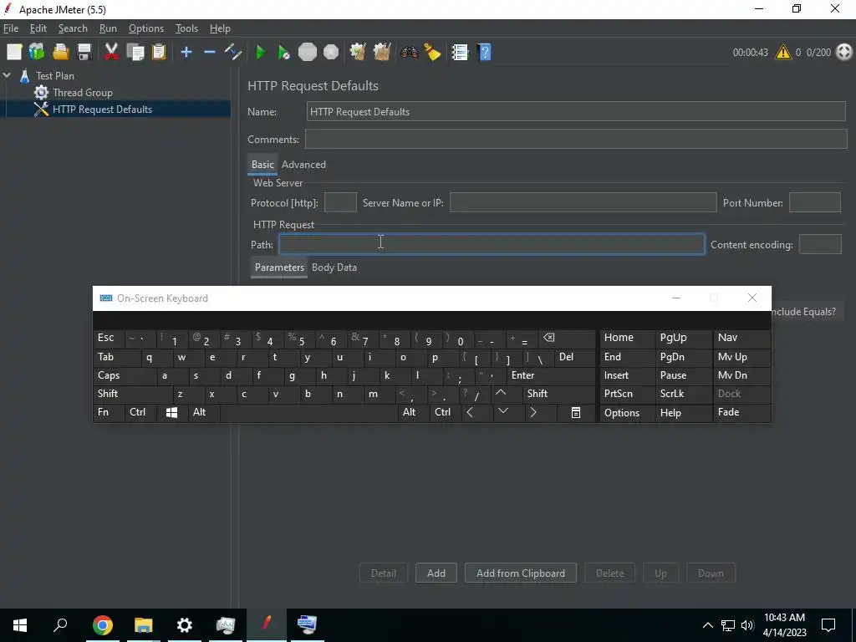Click the Save floppy disk icon
The height and width of the screenshot is (642, 856).
84,53
